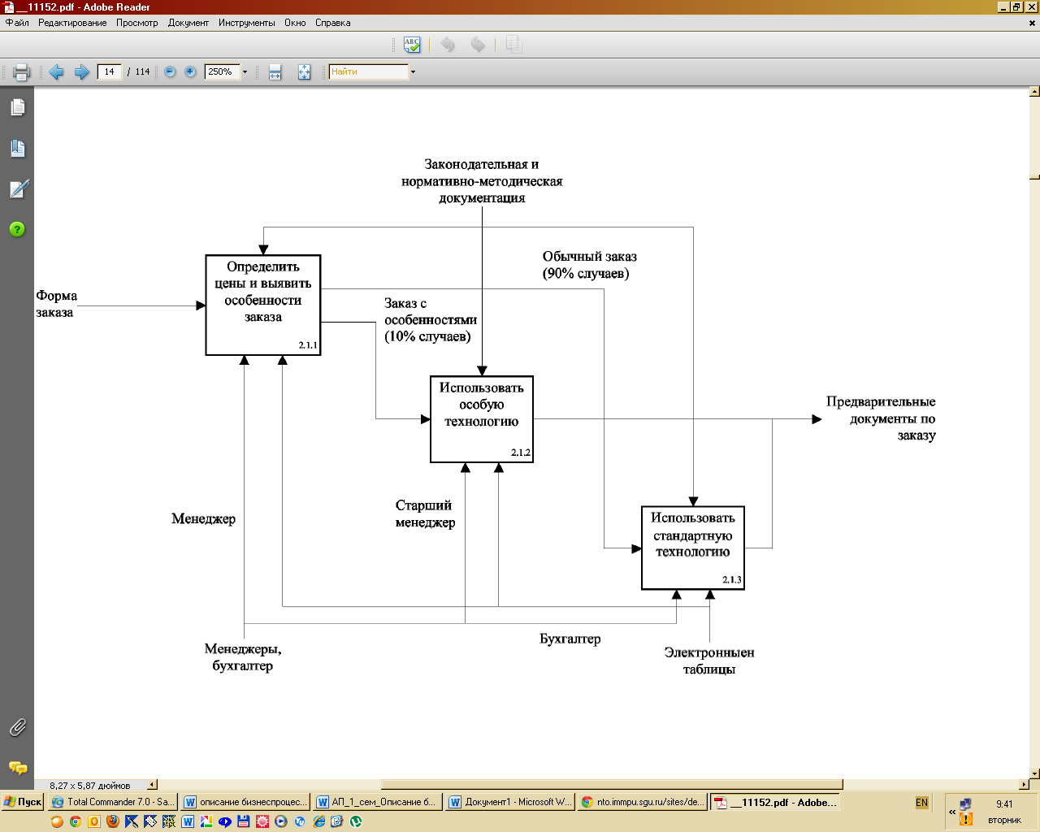Click the Пуск start button
Viewport: 1040px width, 832px height.
tap(23, 802)
